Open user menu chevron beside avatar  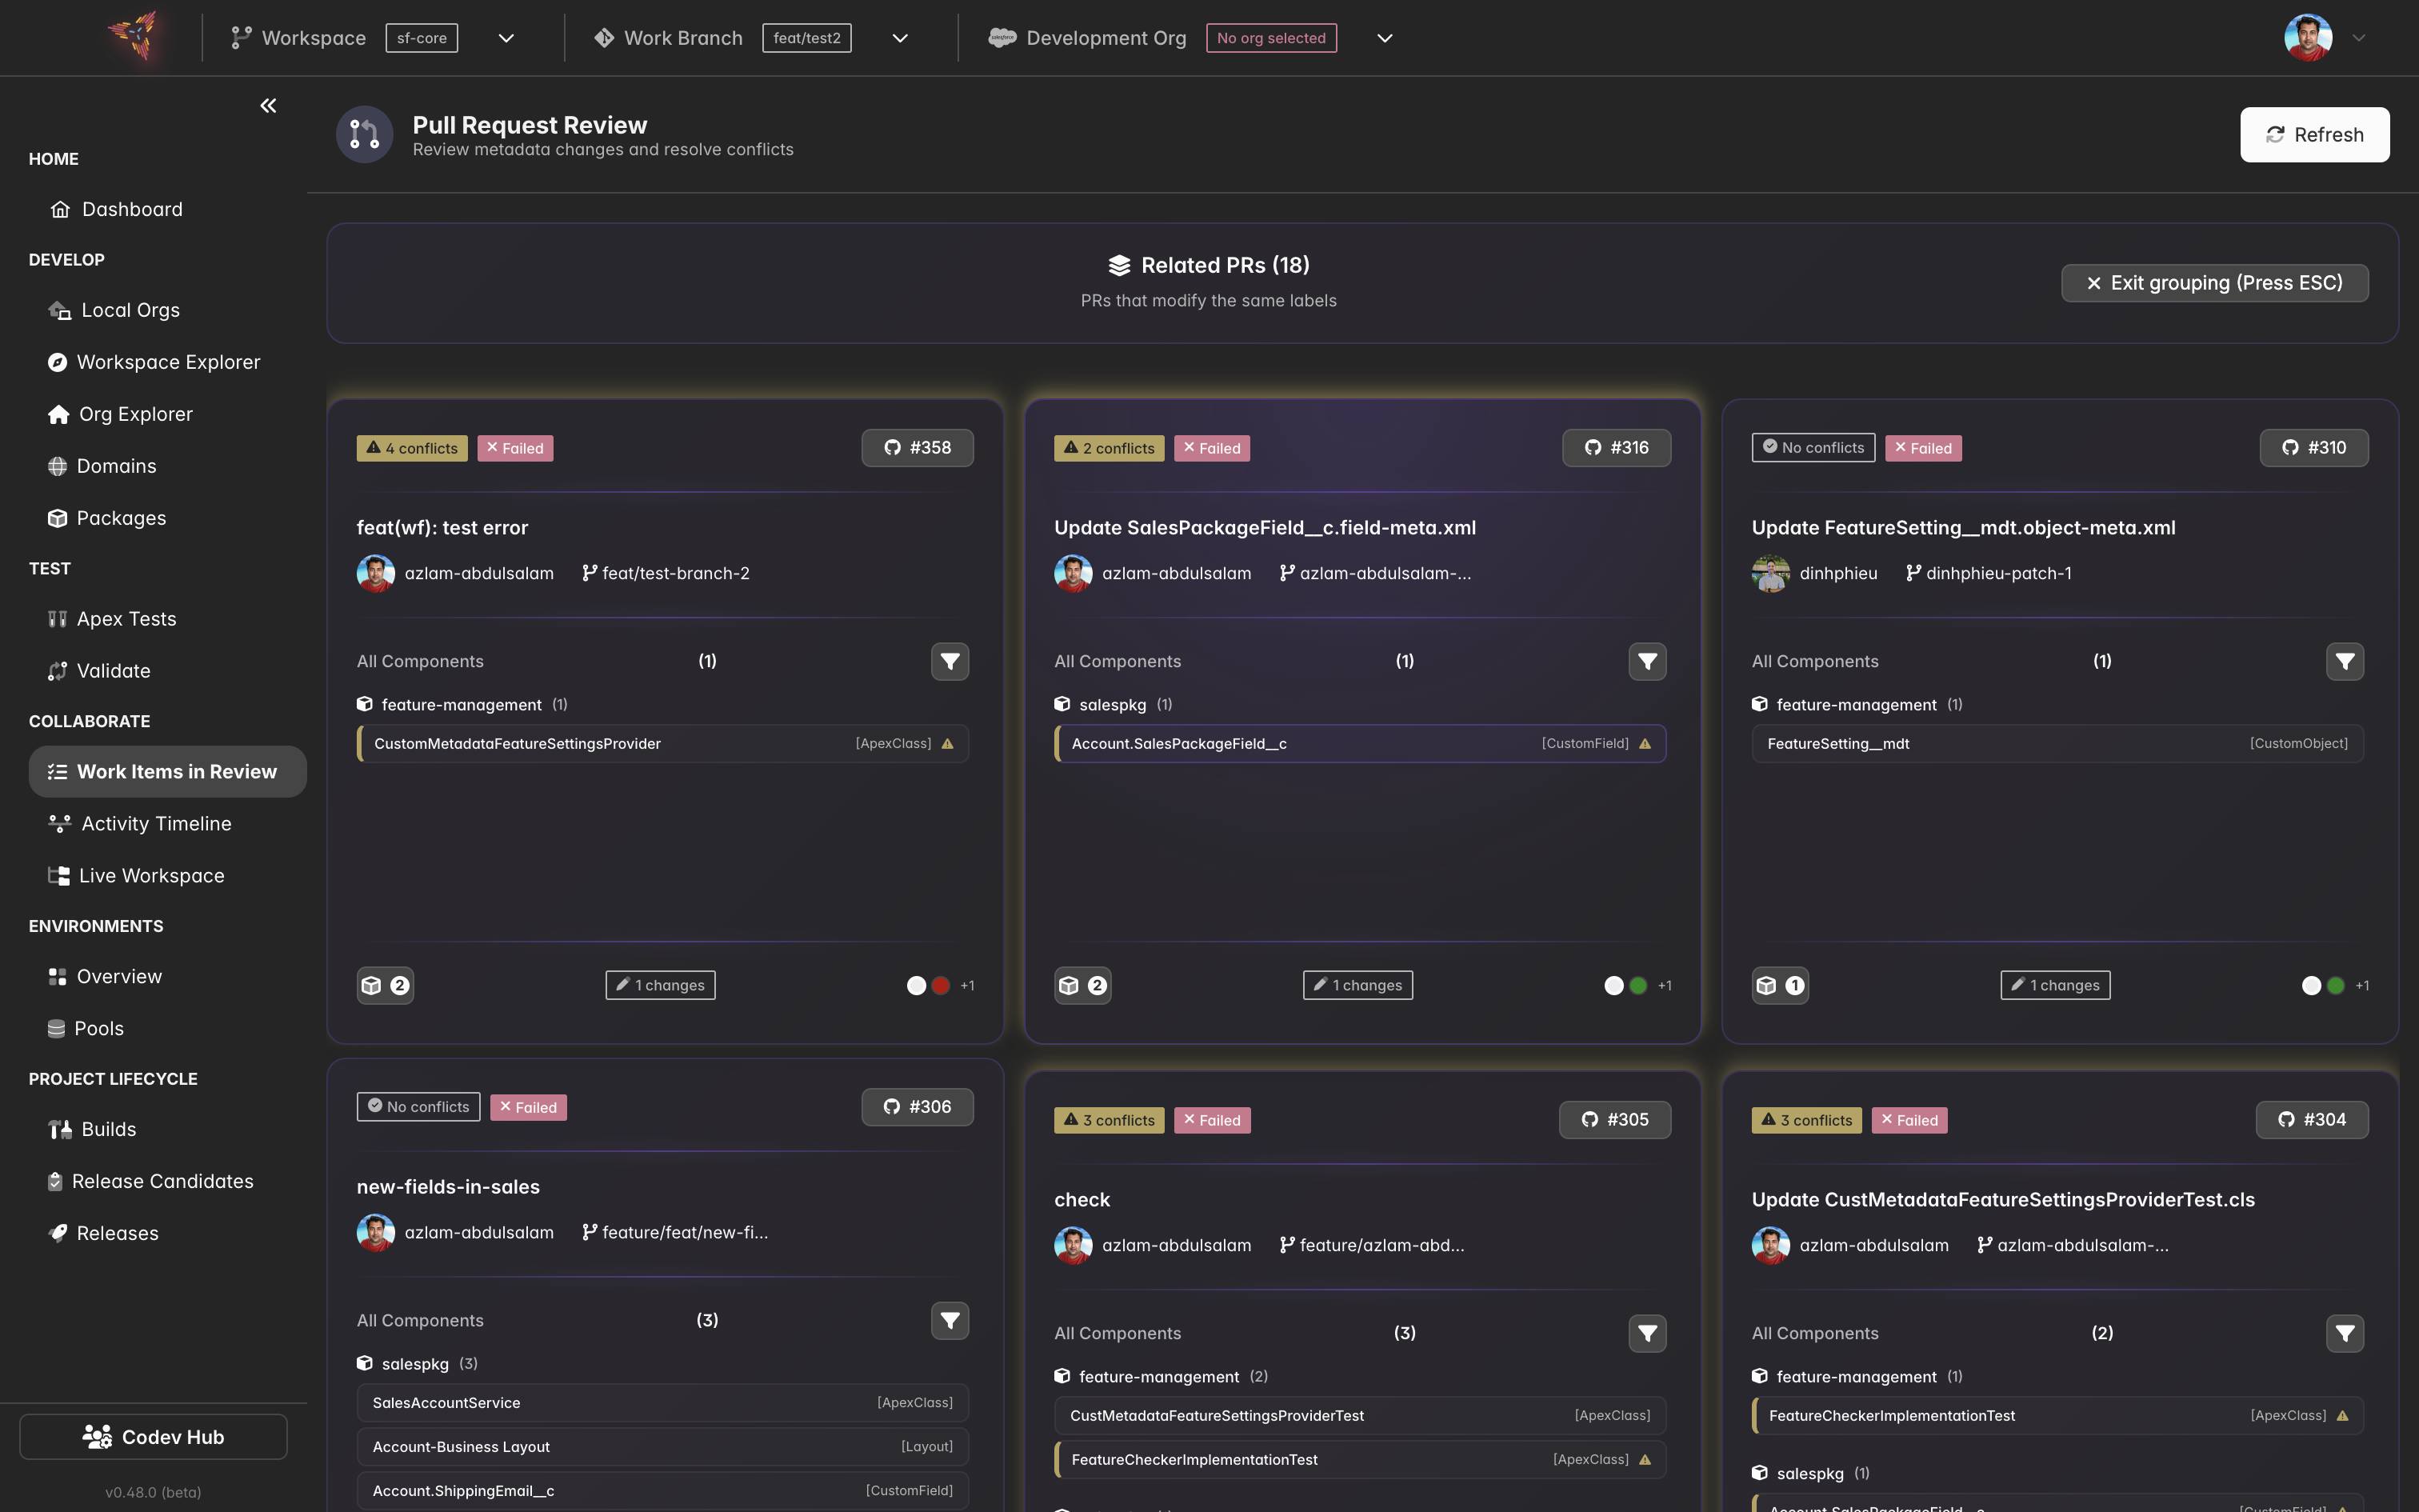[x=2359, y=38]
